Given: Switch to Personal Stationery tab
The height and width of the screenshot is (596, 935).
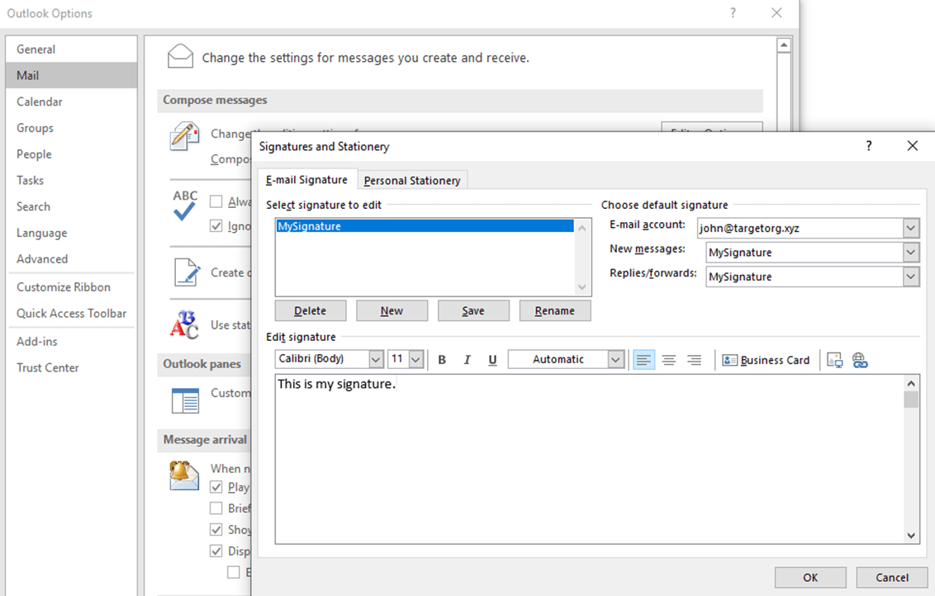Looking at the screenshot, I should click(x=411, y=180).
